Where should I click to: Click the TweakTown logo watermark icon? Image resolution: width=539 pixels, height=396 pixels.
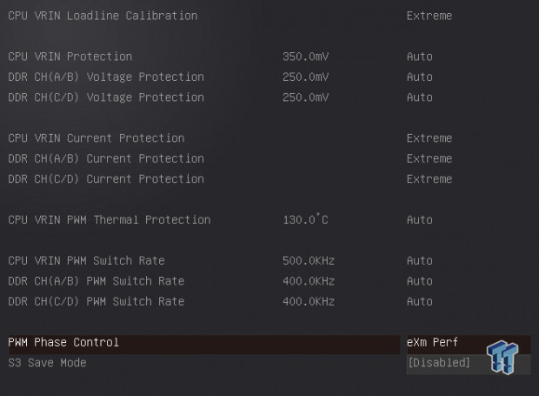point(502,357)
